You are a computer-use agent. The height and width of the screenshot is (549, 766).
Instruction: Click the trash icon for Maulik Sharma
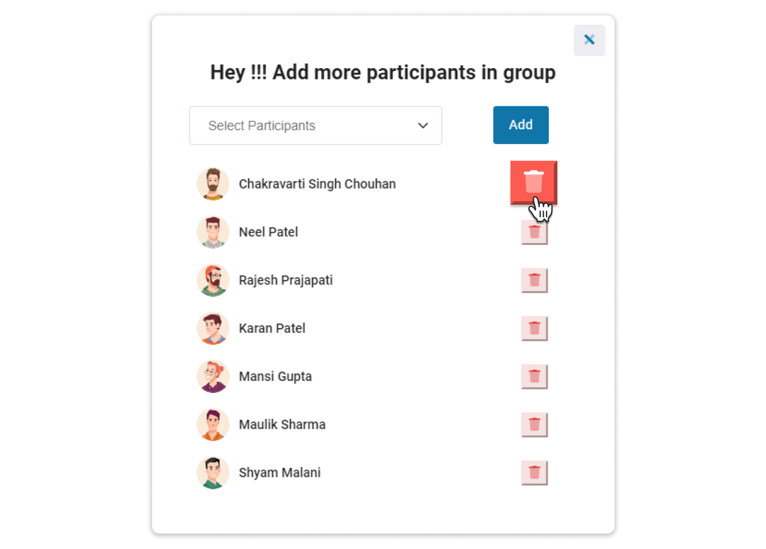point(534,424)
